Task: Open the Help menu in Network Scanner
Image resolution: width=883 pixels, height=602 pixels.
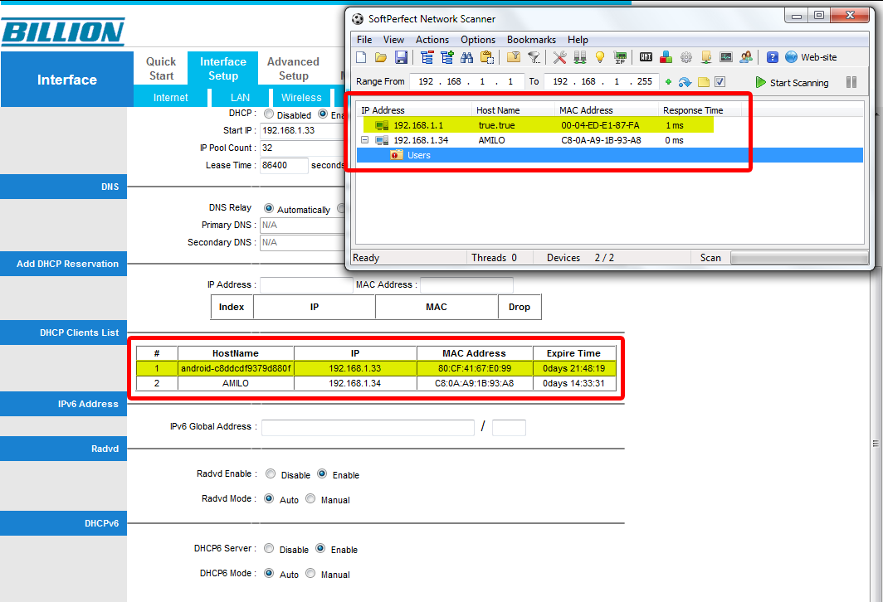Action: click(578, 39)
